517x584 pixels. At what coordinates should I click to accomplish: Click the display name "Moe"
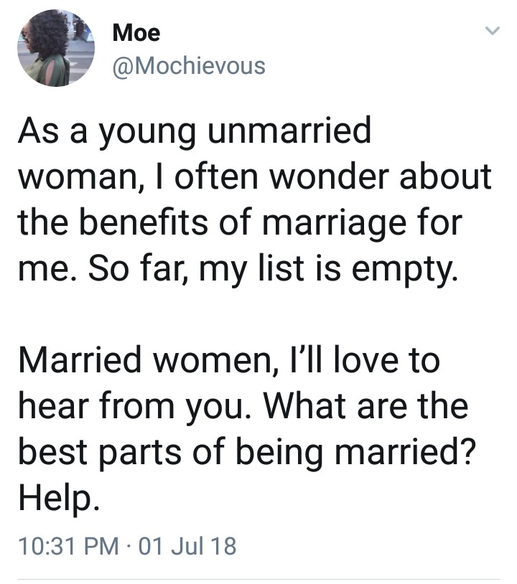[x=136, y=32]
